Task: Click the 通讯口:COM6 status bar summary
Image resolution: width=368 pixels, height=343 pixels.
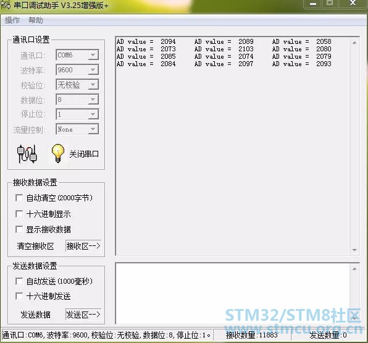Action: click(106, 335)
